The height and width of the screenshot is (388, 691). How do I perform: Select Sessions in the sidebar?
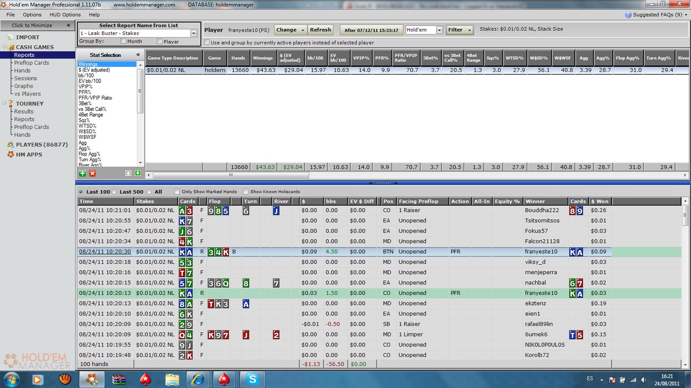25,78
